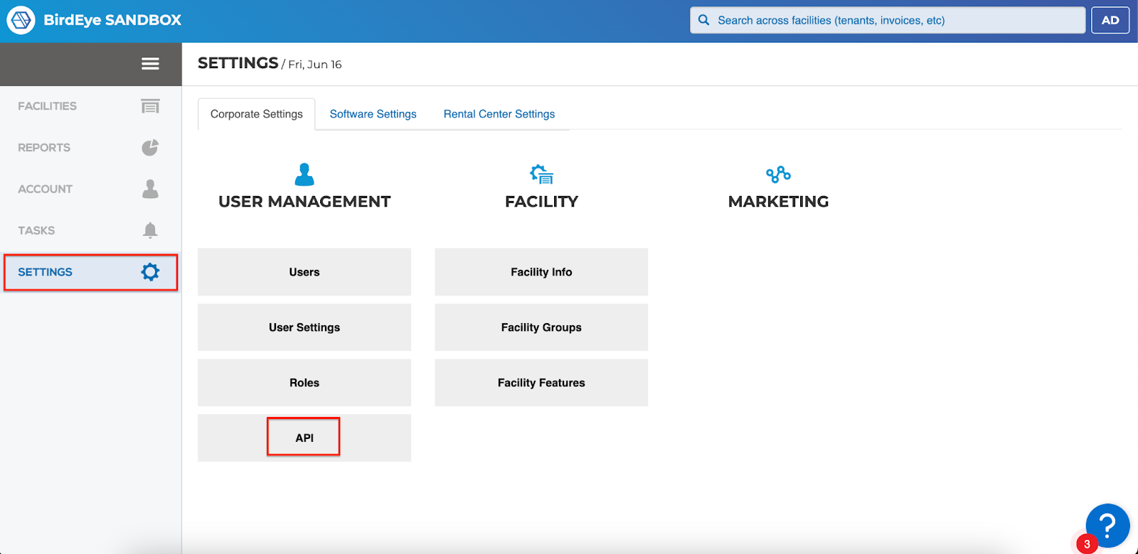Click the User Management person icon
The image size is (1138, 554).
(x=304, y=175)
